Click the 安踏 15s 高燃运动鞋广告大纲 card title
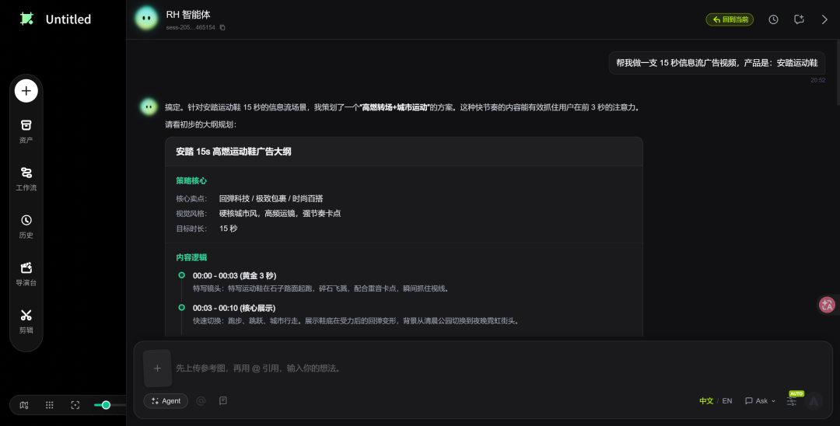The height and width of the screenshot is (426, 840). click(x=233, y=152)
